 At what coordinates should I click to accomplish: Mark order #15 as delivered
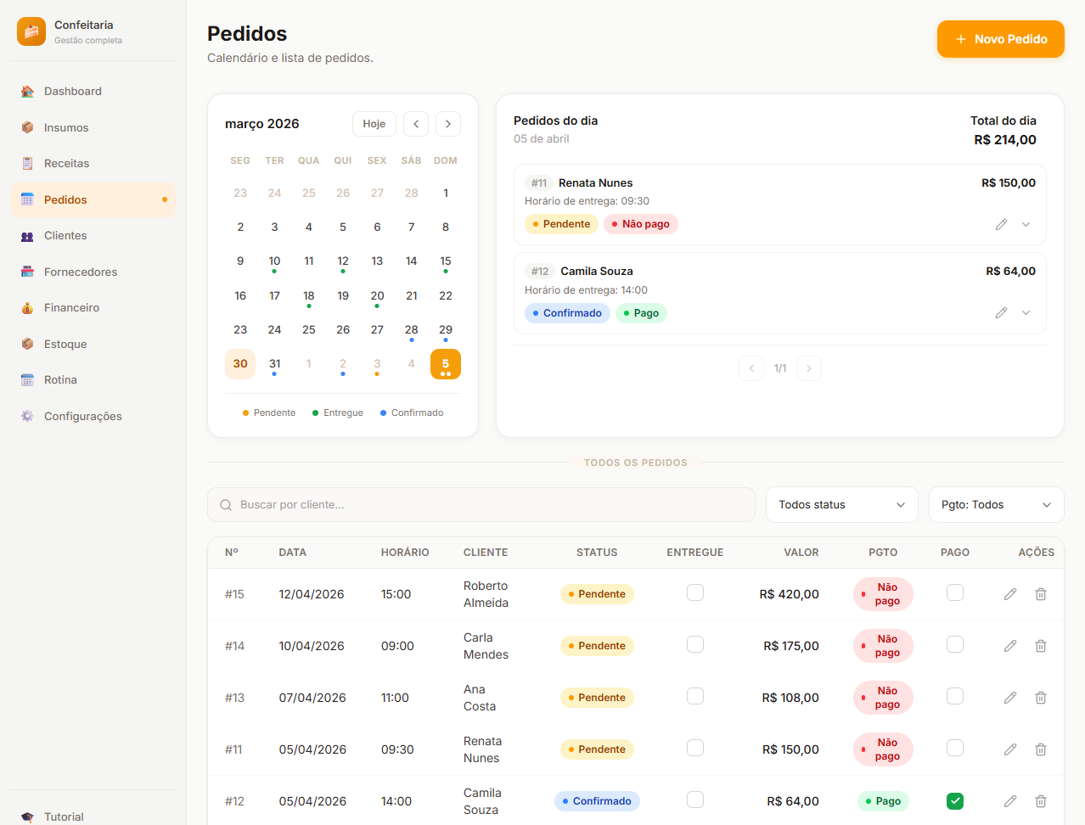[694, 592]
